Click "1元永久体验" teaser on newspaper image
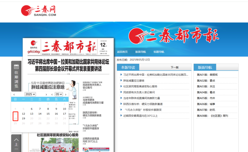The image size is (248, 152). tap(91, 127)
